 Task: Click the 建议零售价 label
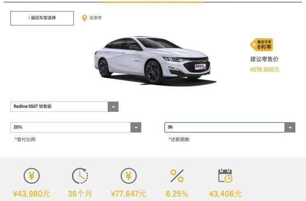pos(264,59)
